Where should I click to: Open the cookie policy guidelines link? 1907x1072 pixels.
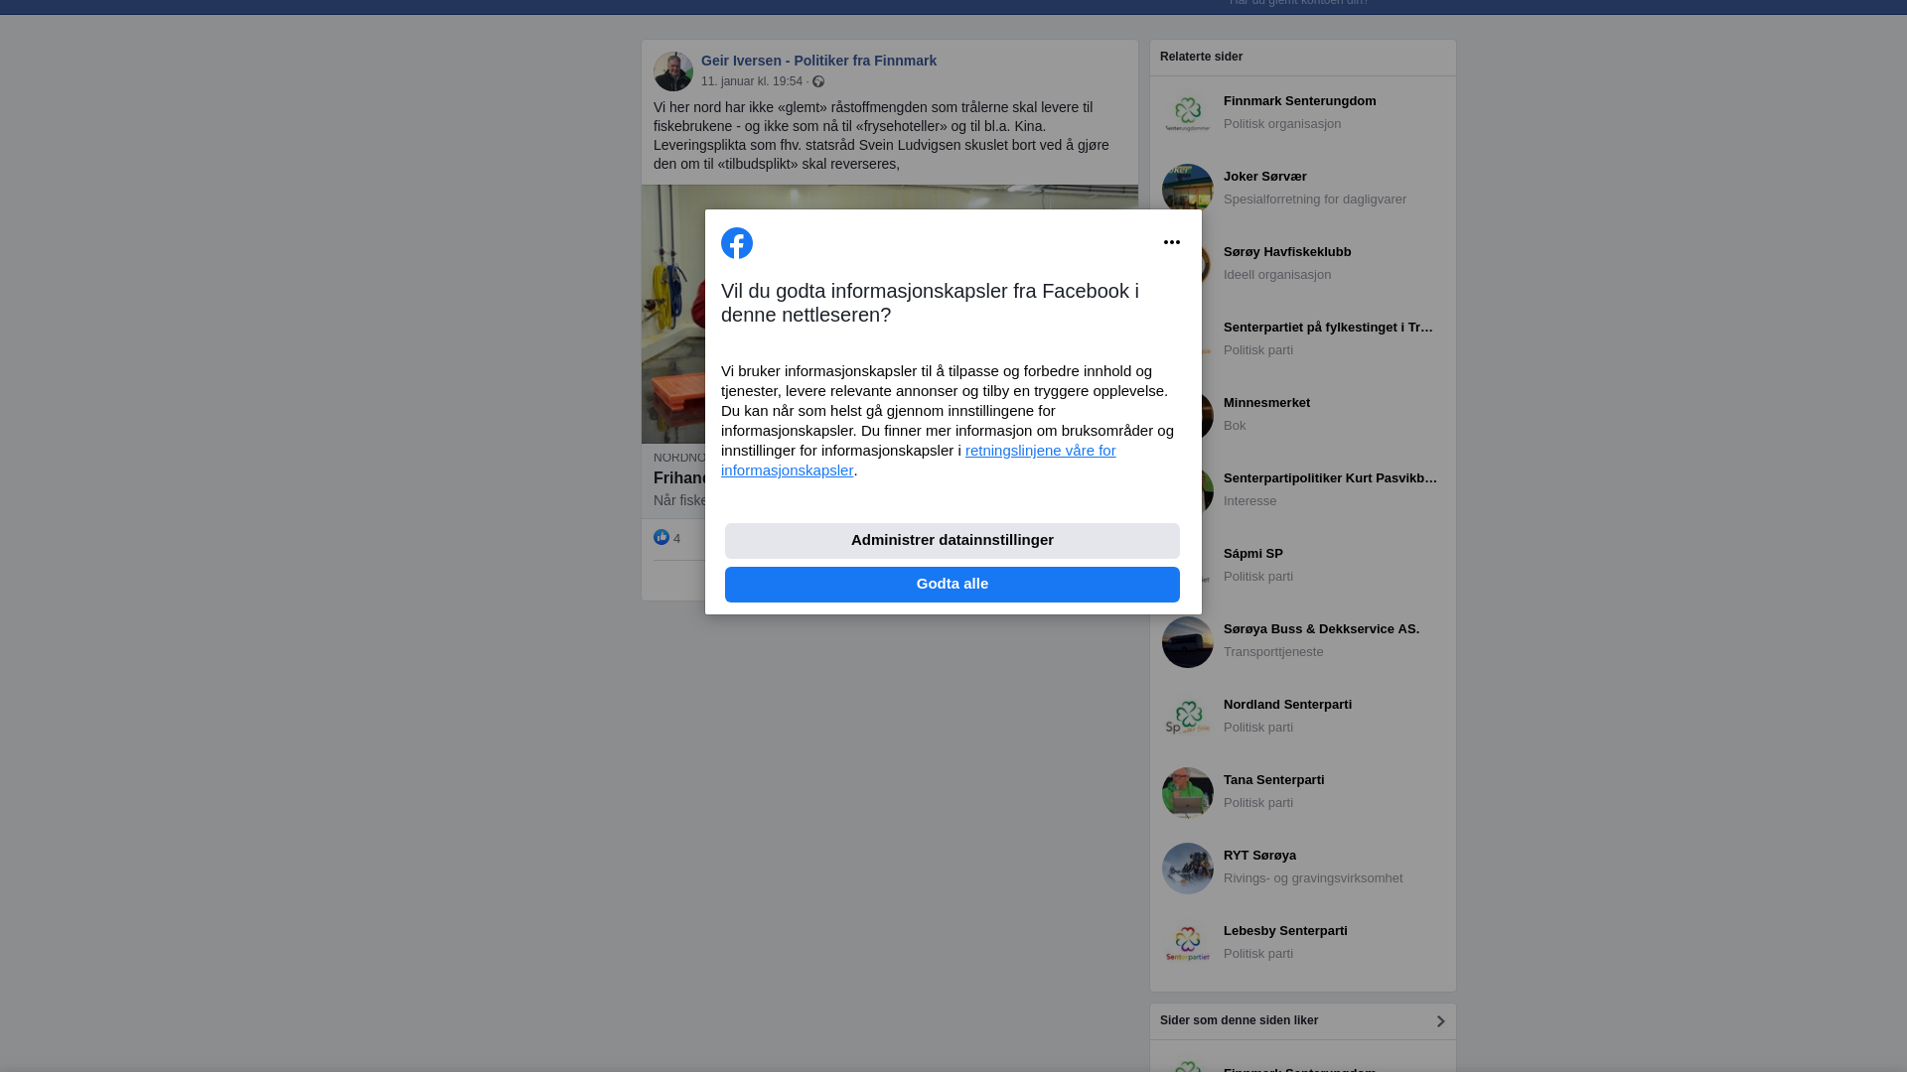[x=1040, y=451]
